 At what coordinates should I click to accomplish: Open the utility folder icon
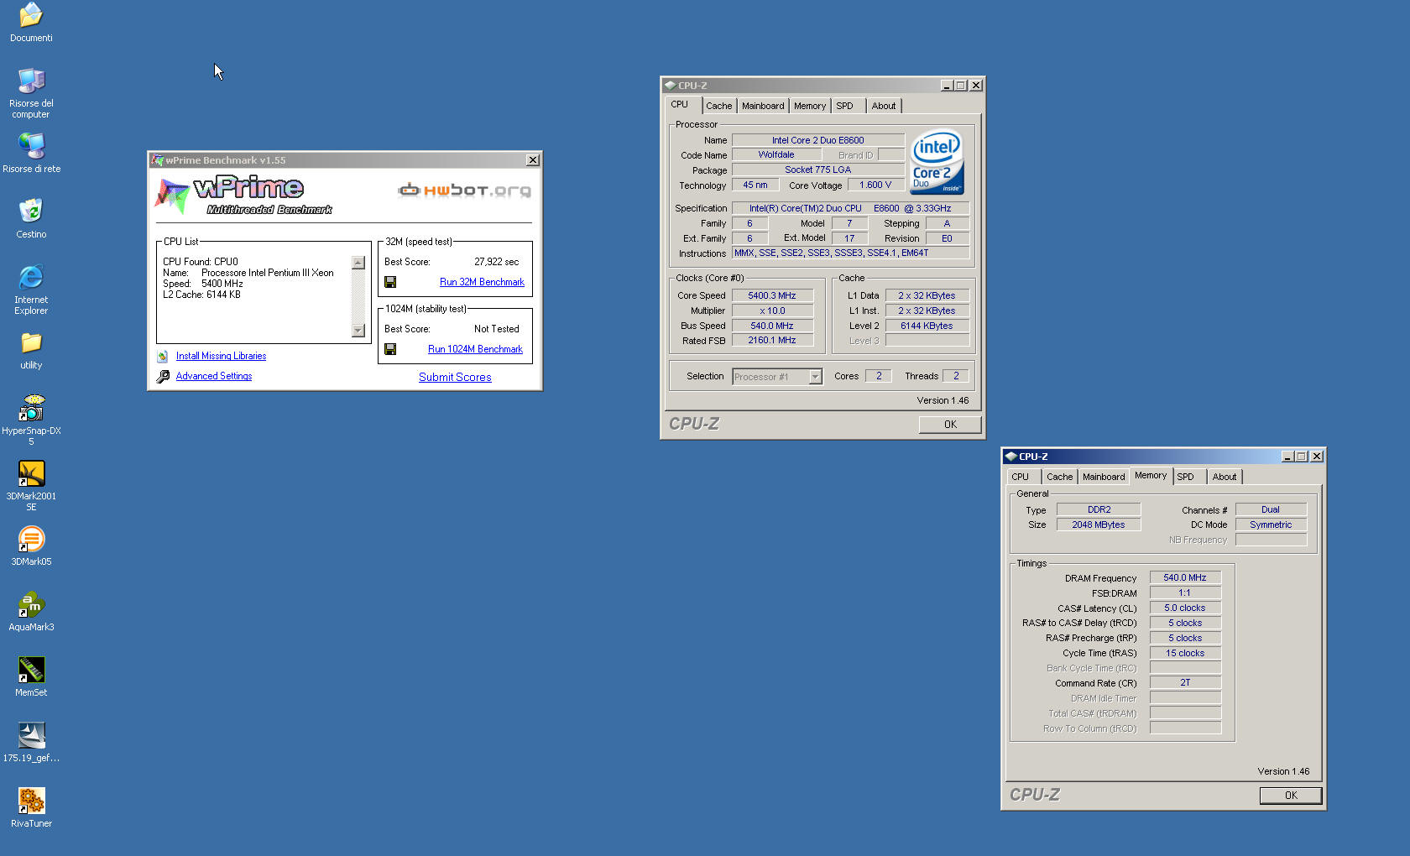pyautogui.click(x=31, y=342)
